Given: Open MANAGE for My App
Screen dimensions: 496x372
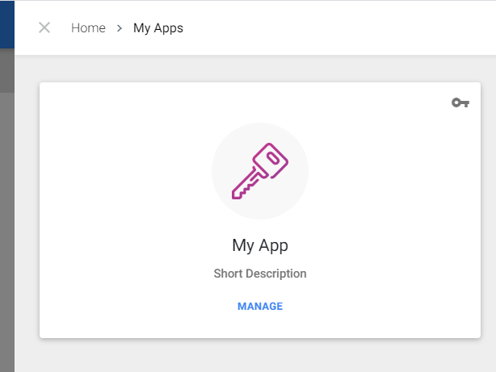Looking at the screenshot, I should click(260, 307).
